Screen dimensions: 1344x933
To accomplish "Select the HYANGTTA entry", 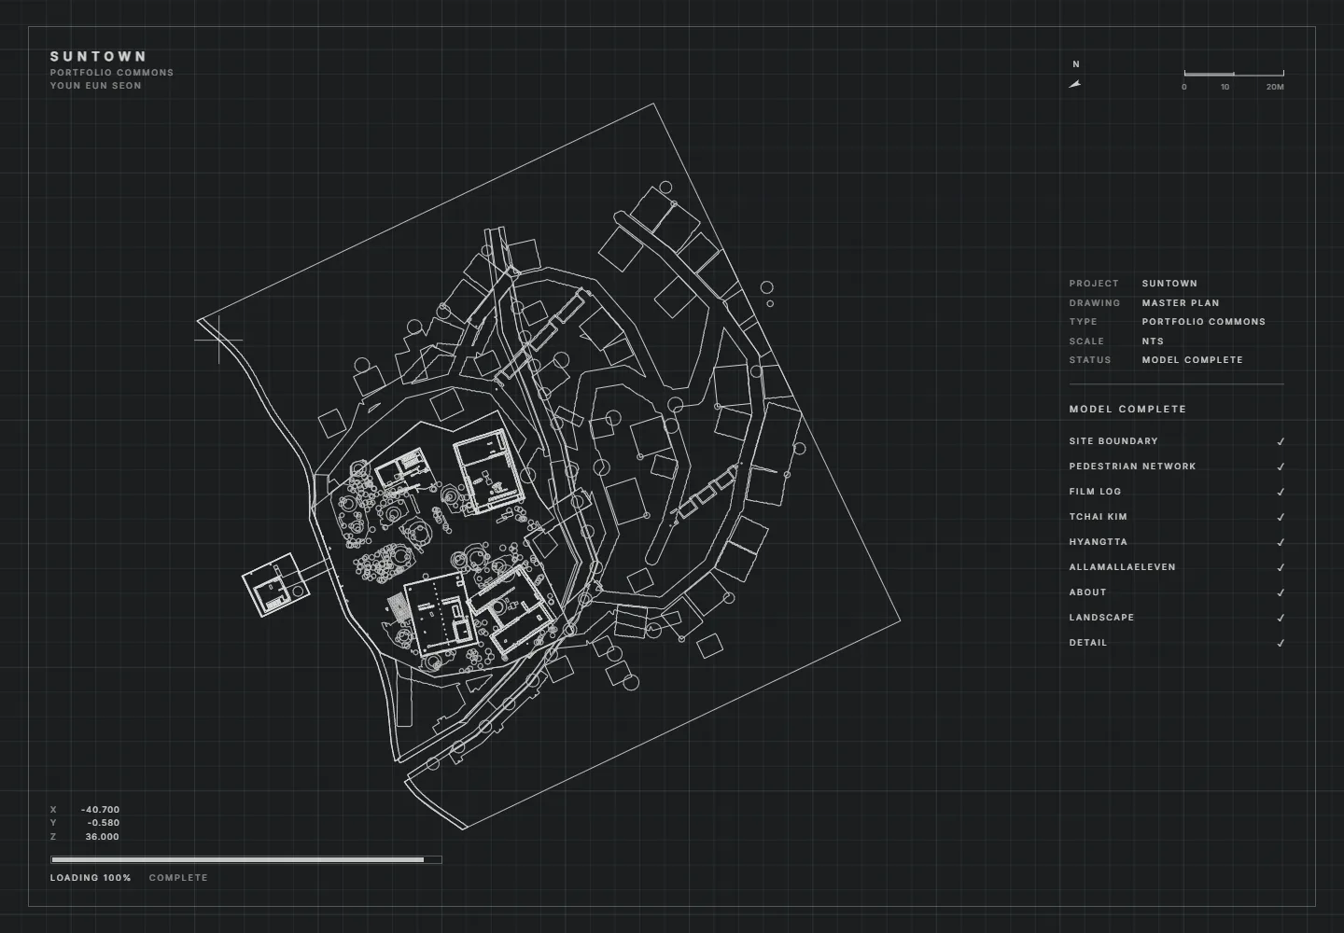I will 1099,542.
